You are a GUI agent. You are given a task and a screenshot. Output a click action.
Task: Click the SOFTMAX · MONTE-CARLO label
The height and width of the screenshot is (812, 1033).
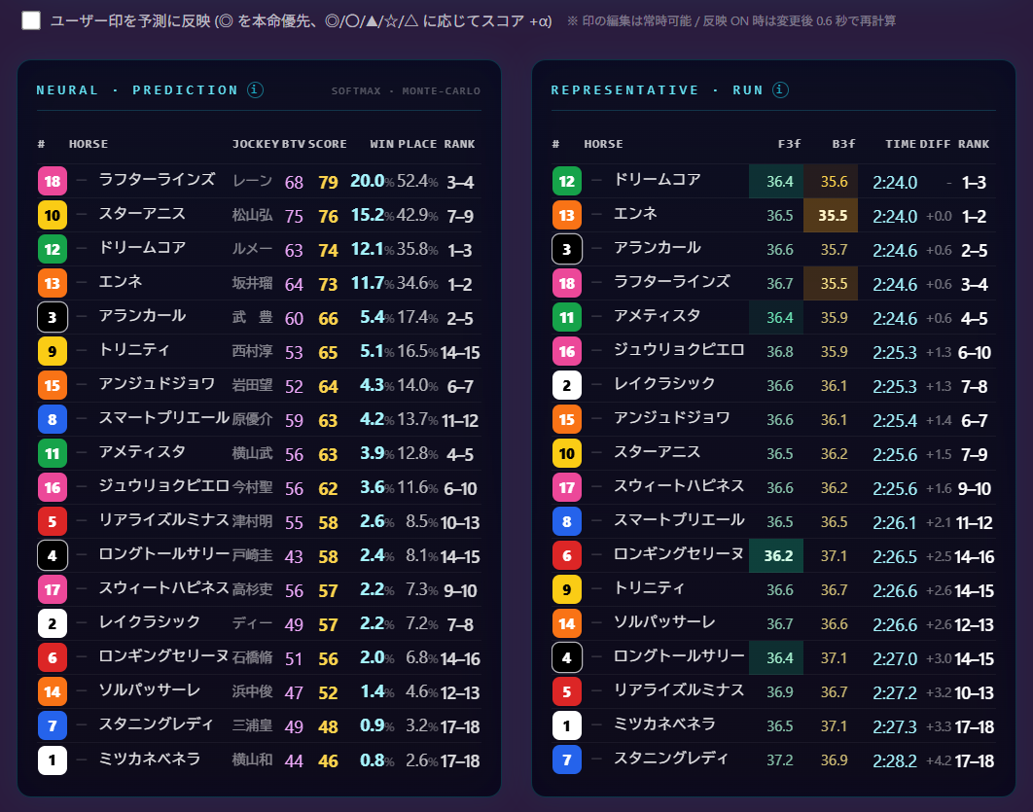point(406,90)
